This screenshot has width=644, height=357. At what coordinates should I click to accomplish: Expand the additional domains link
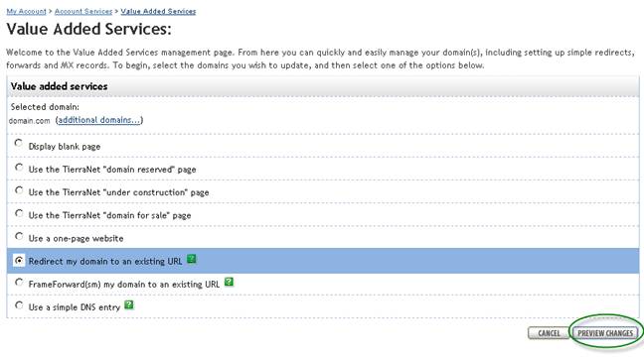point(99,120)
